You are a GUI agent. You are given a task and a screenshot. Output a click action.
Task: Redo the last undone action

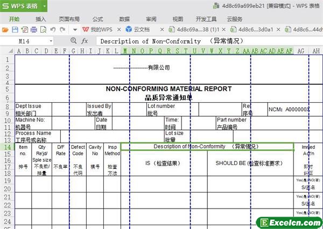[61, 29]
